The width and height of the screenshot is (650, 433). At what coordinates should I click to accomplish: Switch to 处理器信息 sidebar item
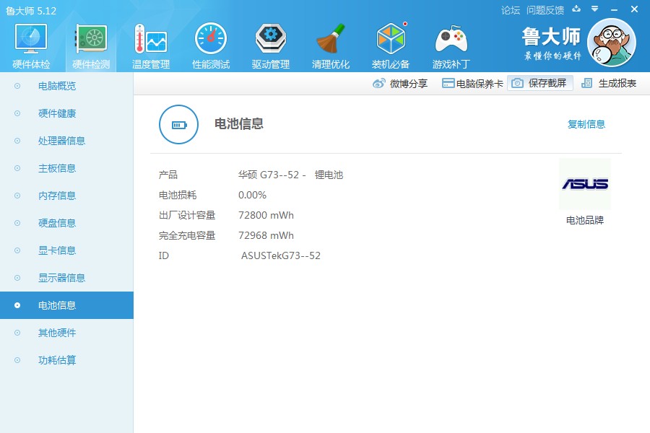(61, 141)
